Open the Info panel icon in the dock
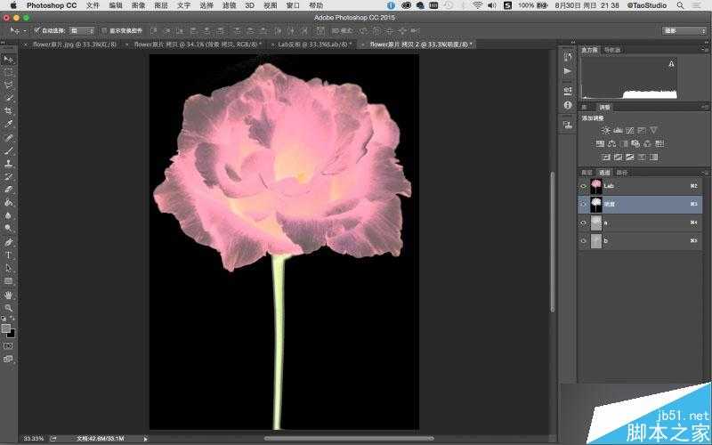This screenshot has width=712, height=445. point(568,105)
